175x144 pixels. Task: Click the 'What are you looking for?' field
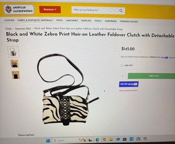pos(95,10)
